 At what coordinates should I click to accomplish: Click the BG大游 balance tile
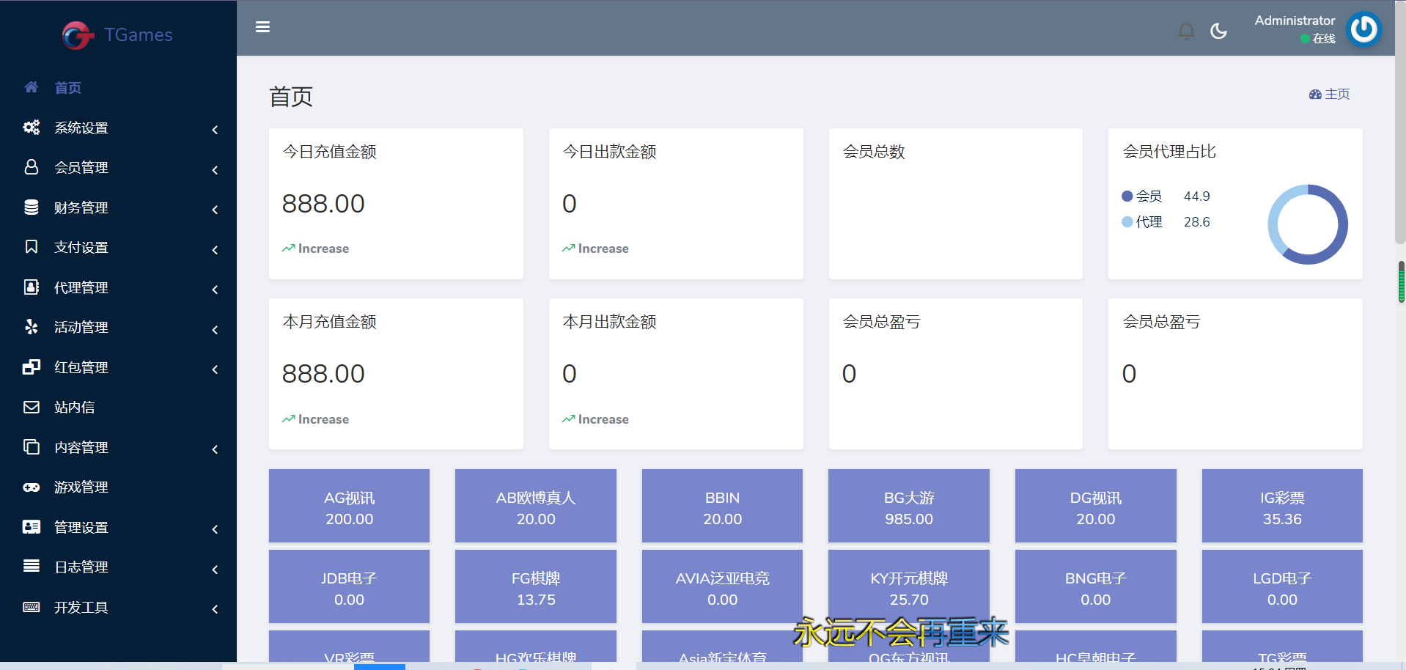(x=908, y=506)
